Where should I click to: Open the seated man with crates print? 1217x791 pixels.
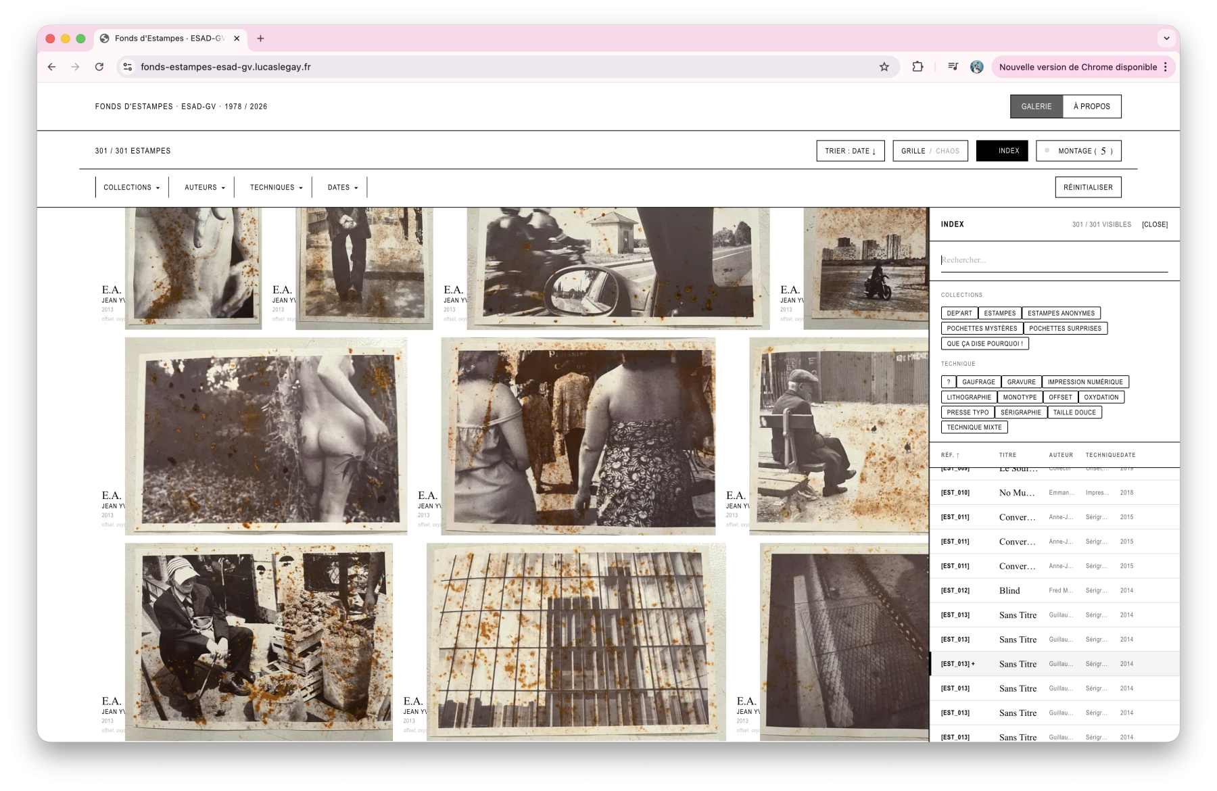[x=259, y=642]
